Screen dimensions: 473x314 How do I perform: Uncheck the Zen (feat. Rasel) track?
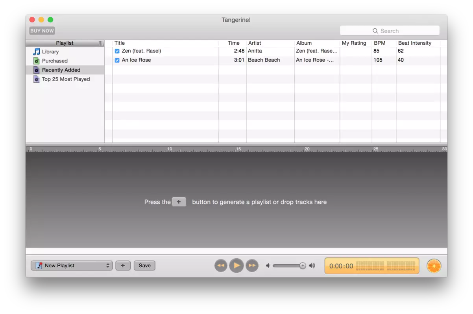(117, 51)
